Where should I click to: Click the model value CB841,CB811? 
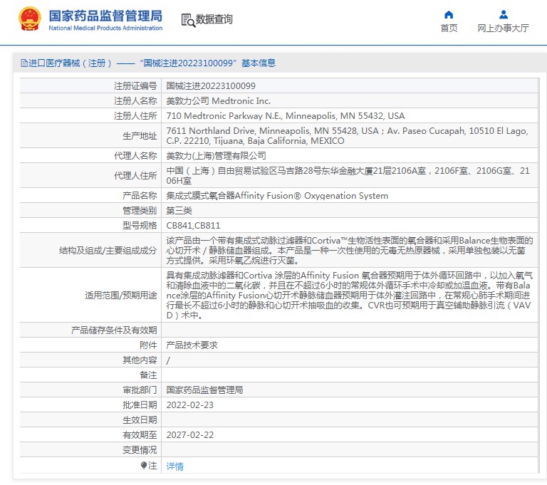(x=193, y=226)
